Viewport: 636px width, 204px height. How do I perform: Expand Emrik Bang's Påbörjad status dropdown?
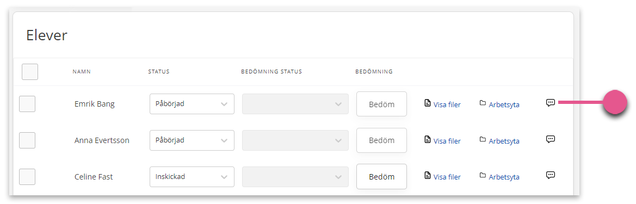click(192, 104)
